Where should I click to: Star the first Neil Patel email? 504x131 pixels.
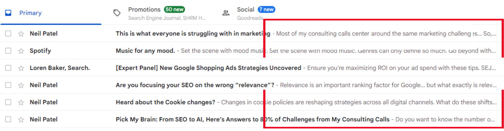pos(21,34)
